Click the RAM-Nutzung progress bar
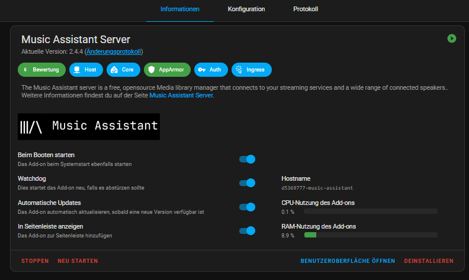 coord(371,235)
